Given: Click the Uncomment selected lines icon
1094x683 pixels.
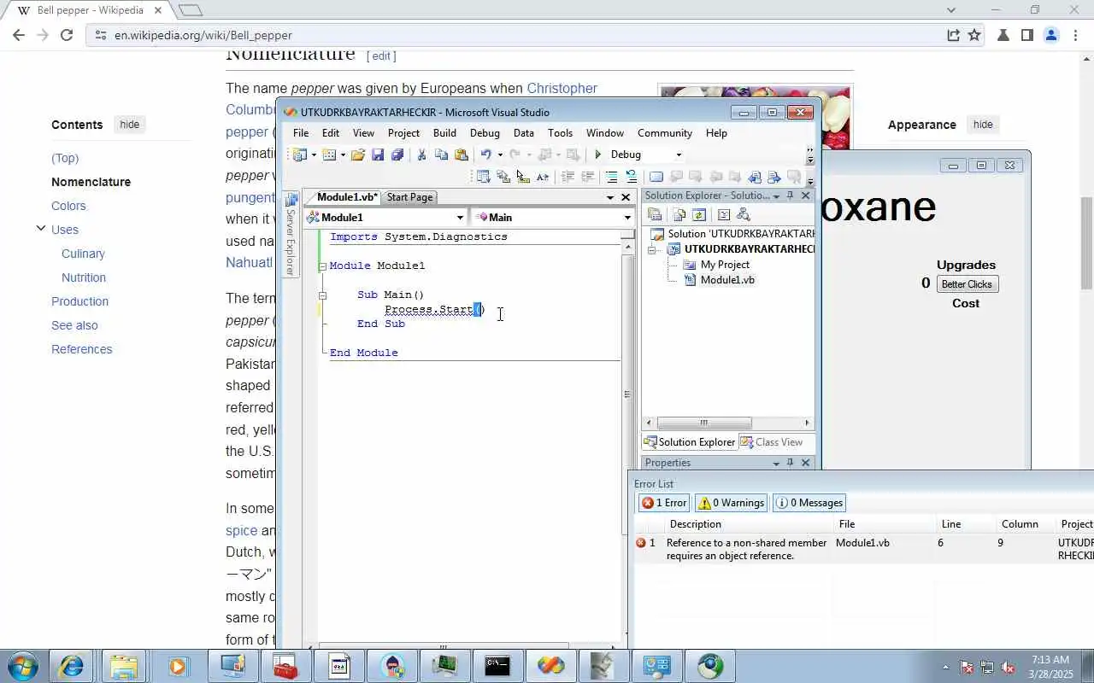Looking at the screenshot, I should (632, 177).
